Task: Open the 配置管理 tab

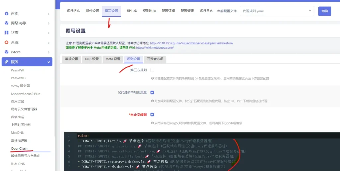Action: tap(187, 11)
